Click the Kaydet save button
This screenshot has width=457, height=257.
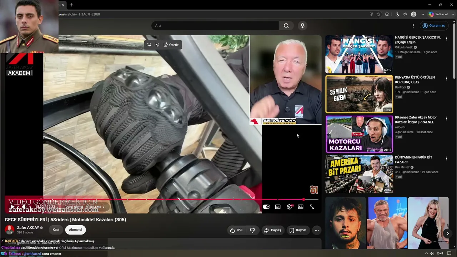(x=298, y=230)
